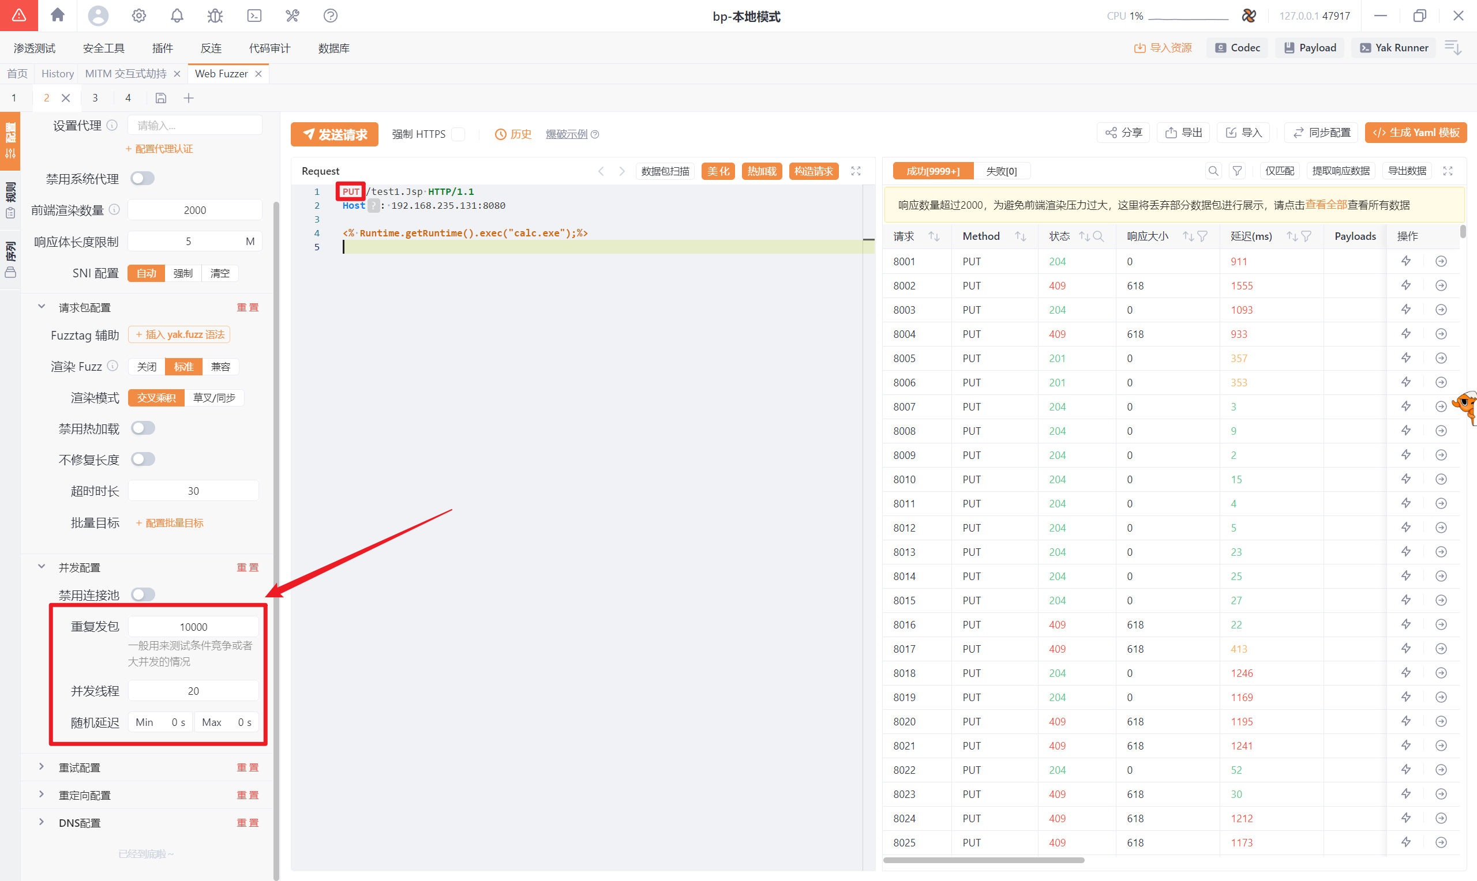Click the filter funnel icon beside search

(1237, 171)
